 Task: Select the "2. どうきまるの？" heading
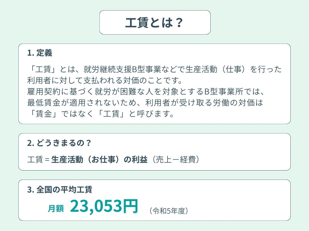pyautogui.click(x=59, y=143)
